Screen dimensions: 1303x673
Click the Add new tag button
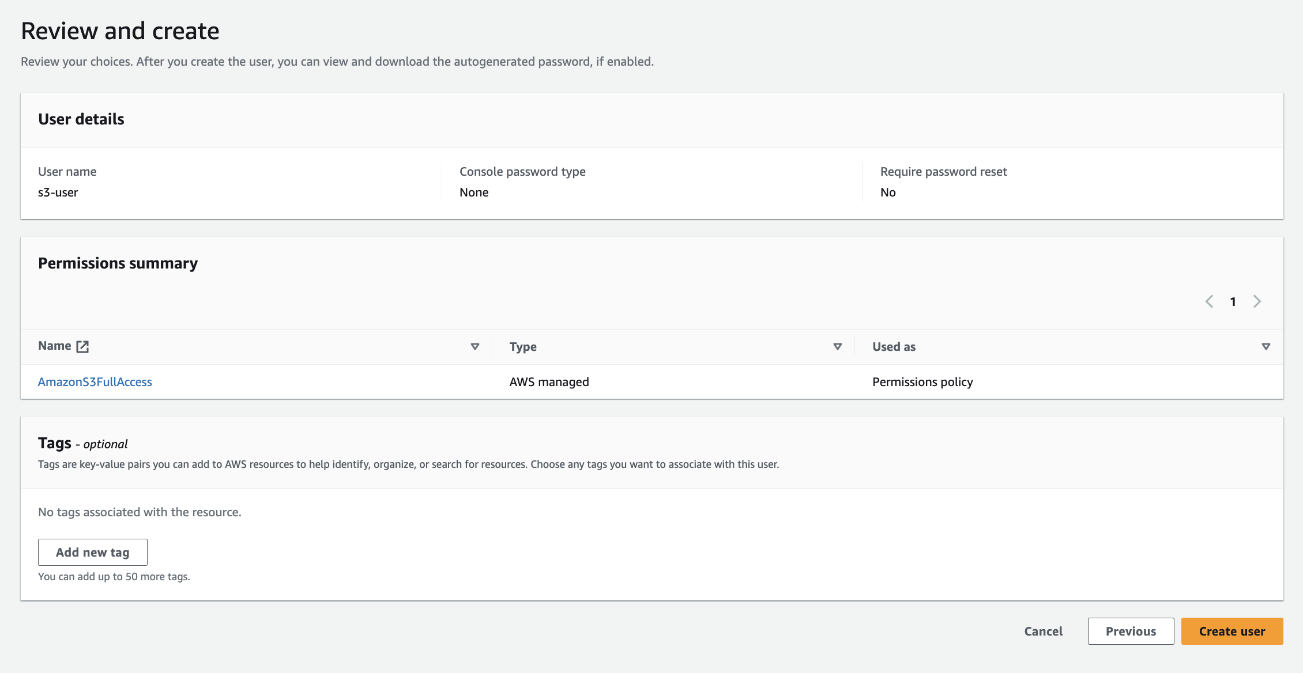click(x=93, y=552)
